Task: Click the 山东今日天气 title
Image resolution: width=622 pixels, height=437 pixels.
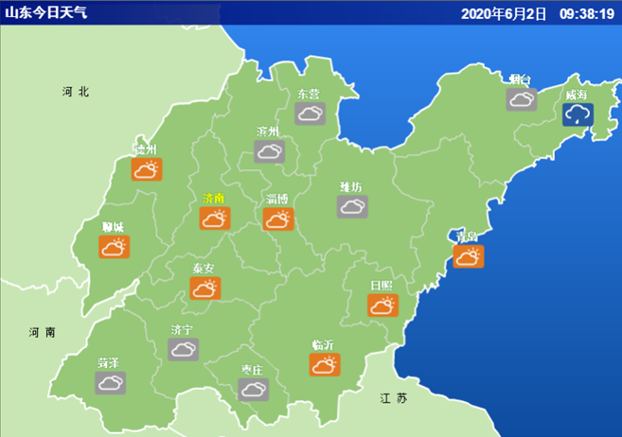Action: pyautogui.click(x=46, y=12)
